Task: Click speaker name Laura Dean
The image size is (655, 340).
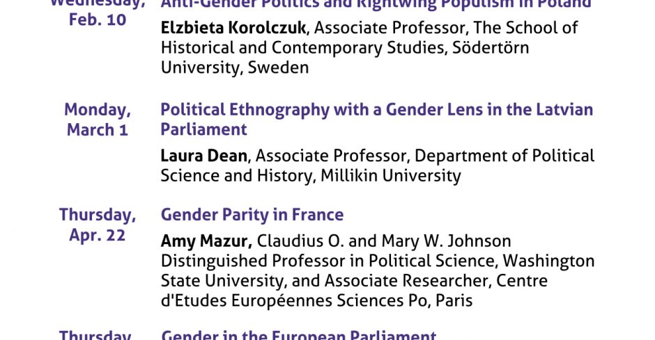Action: point(204,156)
